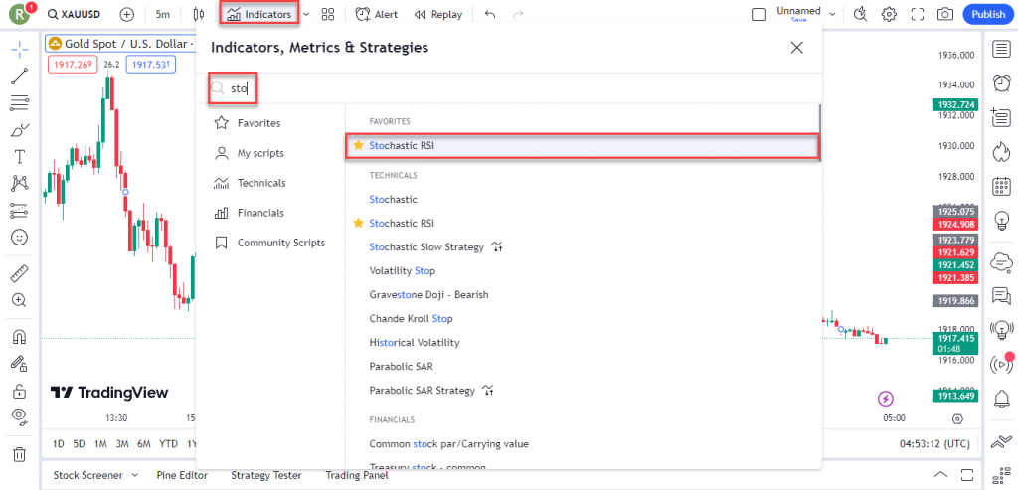Switch to the Strategy Tester tab
1018x490 pixels.
[266, 475]
